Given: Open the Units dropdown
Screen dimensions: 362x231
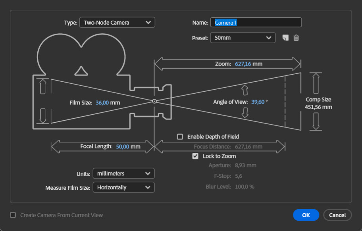Looking at the screenshot, I should click(123, 173).
